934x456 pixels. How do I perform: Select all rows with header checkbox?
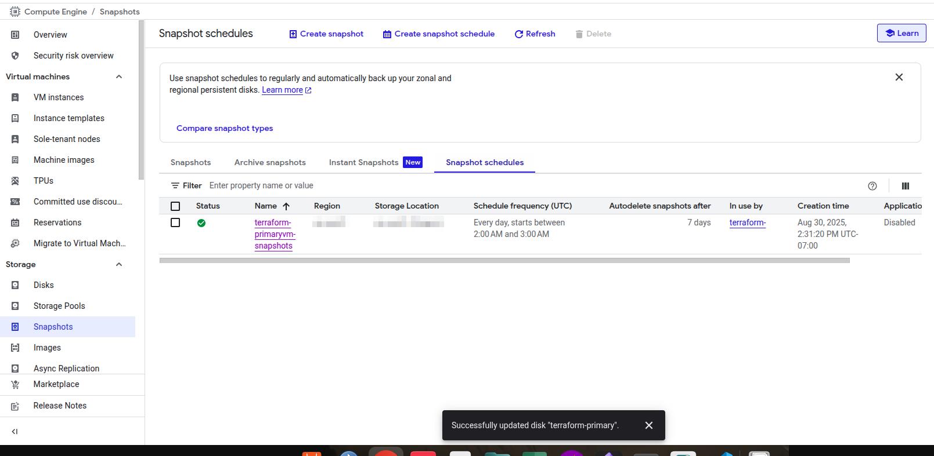pos(175,206)
